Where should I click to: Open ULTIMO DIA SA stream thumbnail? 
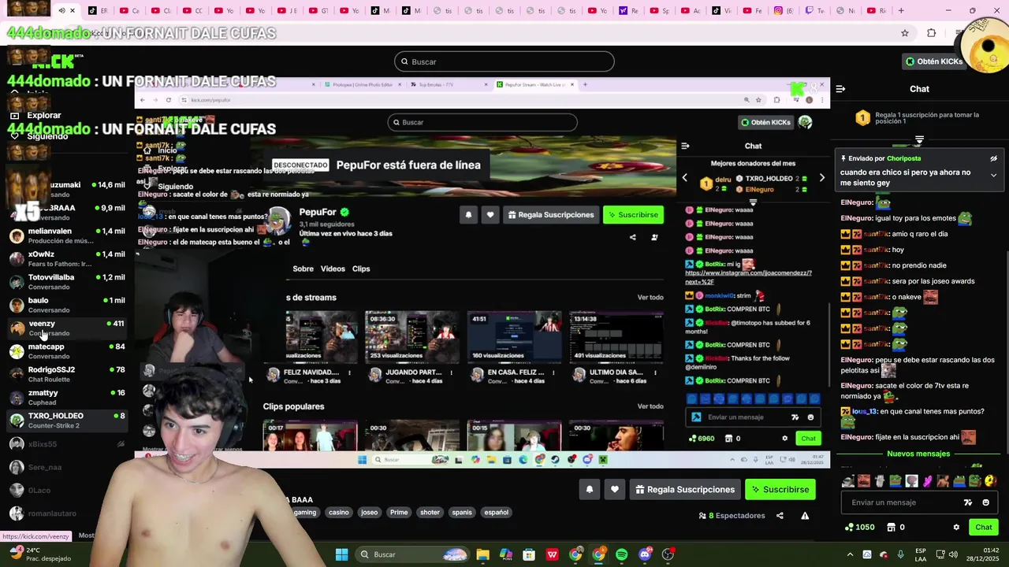tap(616, 336)
